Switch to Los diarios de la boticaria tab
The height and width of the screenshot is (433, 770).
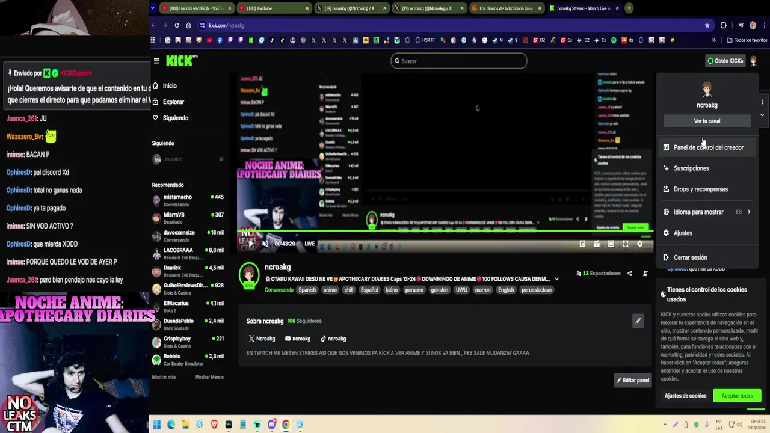pos(507,8)
